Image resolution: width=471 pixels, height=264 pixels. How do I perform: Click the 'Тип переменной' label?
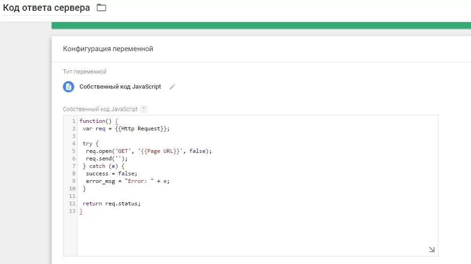point(85,72)
